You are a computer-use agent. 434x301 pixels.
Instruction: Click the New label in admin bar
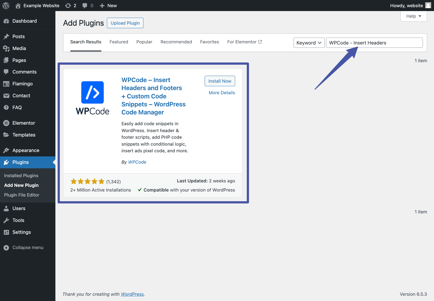(x=112, y=6)
